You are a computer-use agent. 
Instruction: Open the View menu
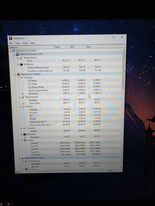[x=17, y=43]
